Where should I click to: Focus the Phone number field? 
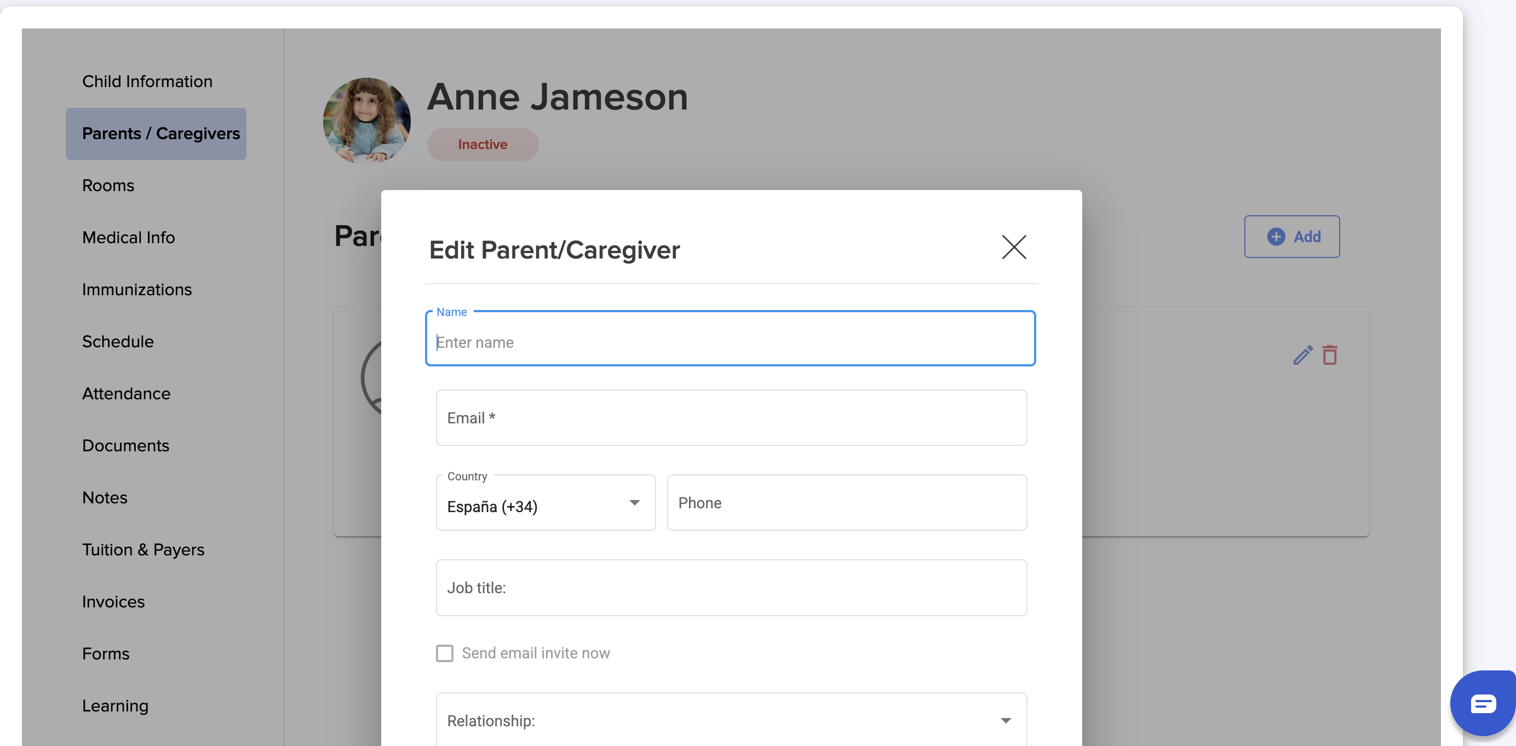[x=846, y=502]
